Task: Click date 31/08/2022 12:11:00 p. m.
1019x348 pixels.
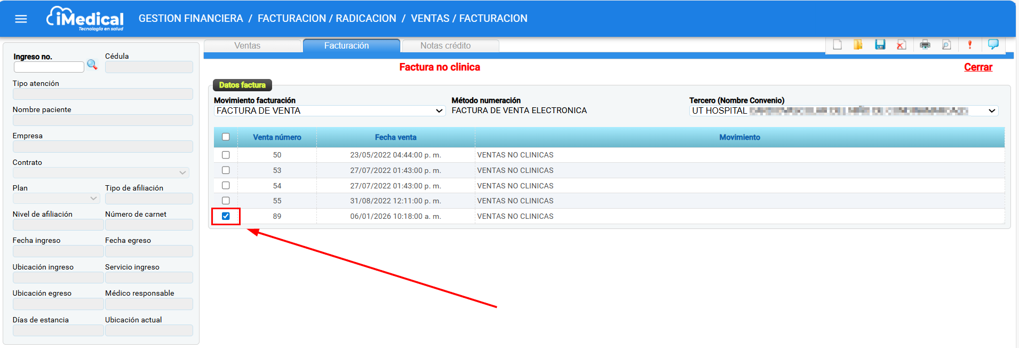Action: click(x=395, y=201)
